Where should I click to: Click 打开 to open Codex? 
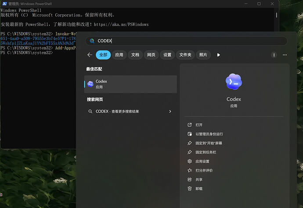199,125
